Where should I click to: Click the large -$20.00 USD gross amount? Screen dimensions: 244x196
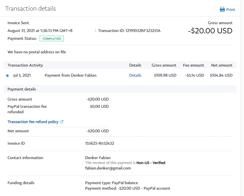(x=210, y=31)
